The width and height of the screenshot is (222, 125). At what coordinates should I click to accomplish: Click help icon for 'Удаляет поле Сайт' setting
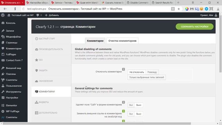[x=123, y=102]
